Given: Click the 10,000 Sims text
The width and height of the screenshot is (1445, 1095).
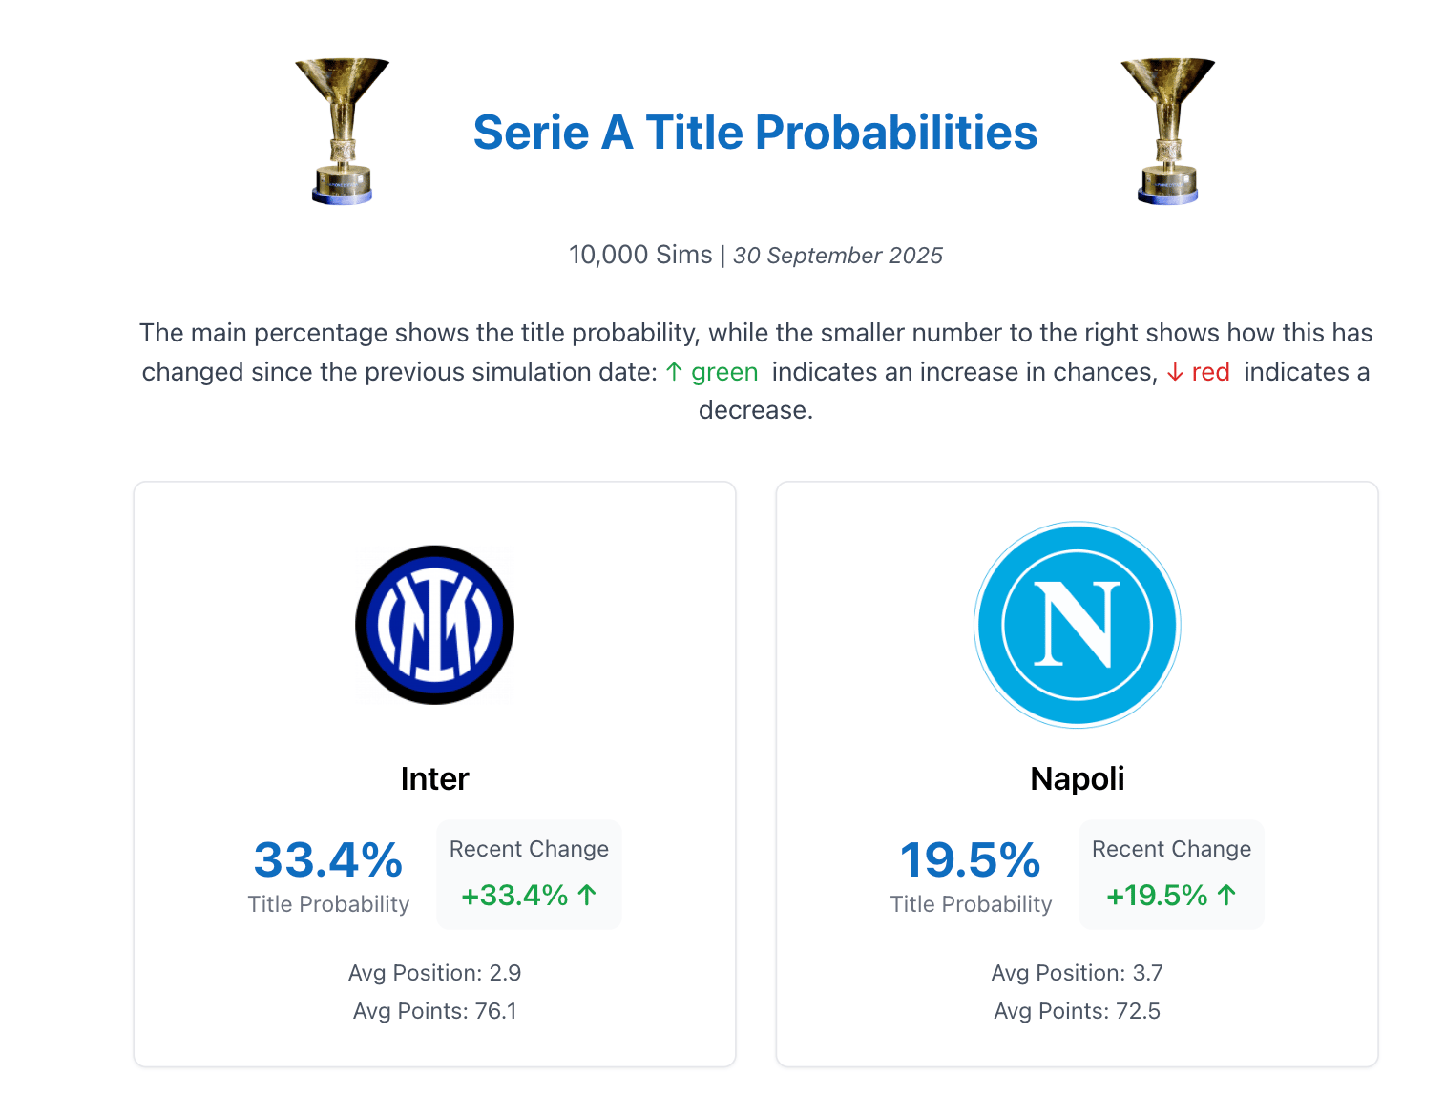Looking at the screenshot, I should (639, 255).
